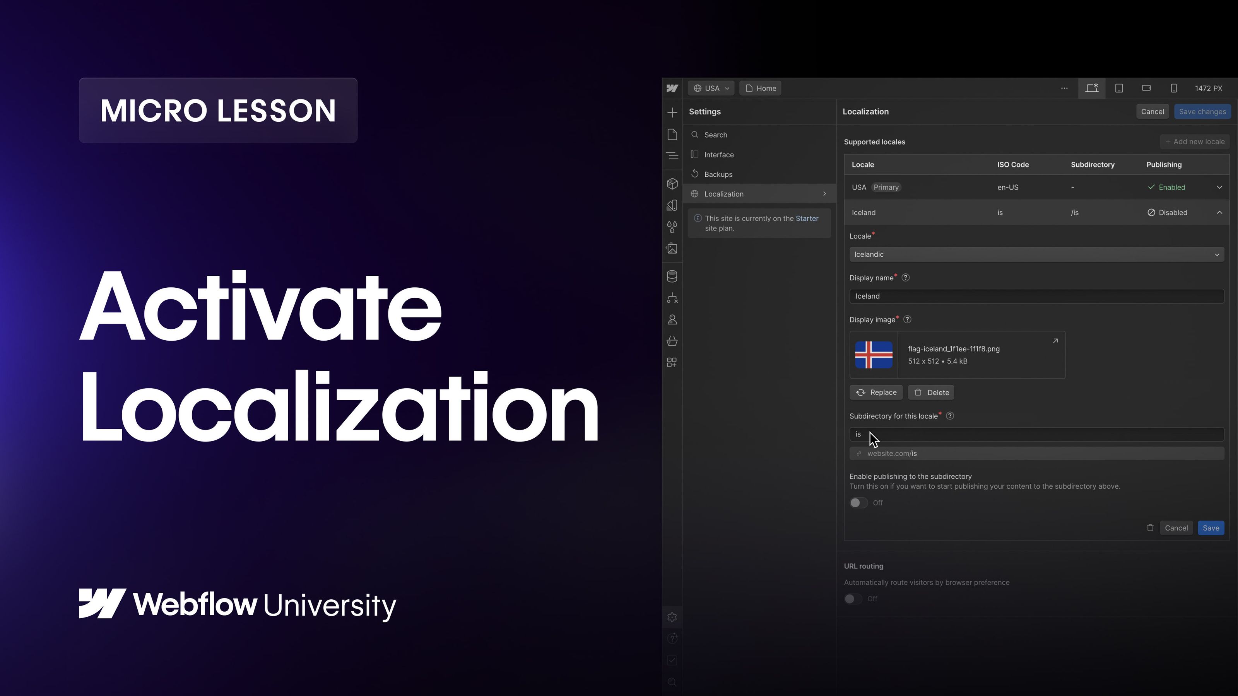
Task: Open the USA locale switcher dropdown
Action: 710,88
